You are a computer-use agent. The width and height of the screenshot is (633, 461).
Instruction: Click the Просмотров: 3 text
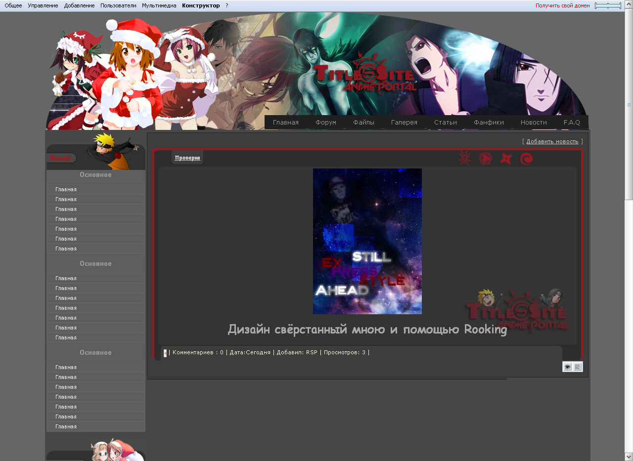pos(345,352)
